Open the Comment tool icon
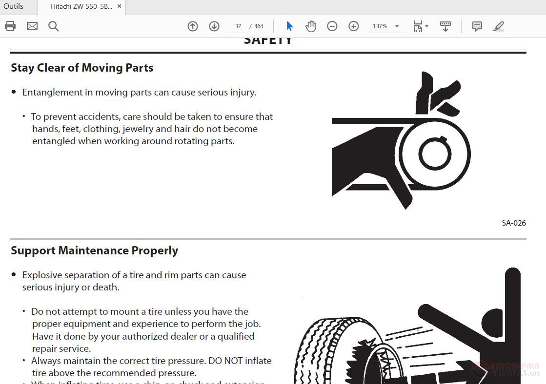Viewport: 546px width, 384px height. (477, 26)
